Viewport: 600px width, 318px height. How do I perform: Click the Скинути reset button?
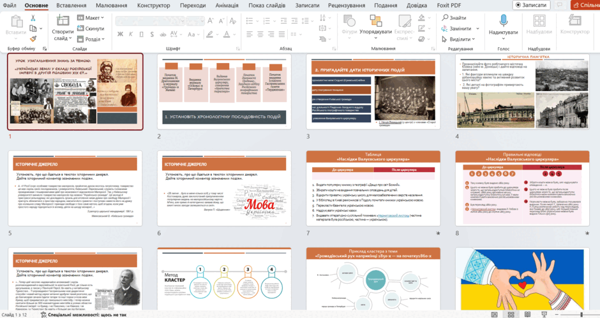(91, 28)
